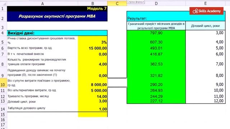Viewport: 230px width, 129px height.
Task: Select row 14 header
Action: (x=3, y=108)
